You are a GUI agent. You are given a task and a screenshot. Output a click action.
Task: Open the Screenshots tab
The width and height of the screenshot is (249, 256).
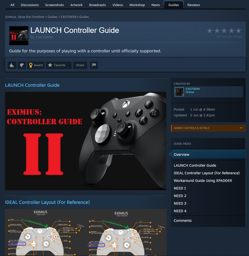point(54,5)
